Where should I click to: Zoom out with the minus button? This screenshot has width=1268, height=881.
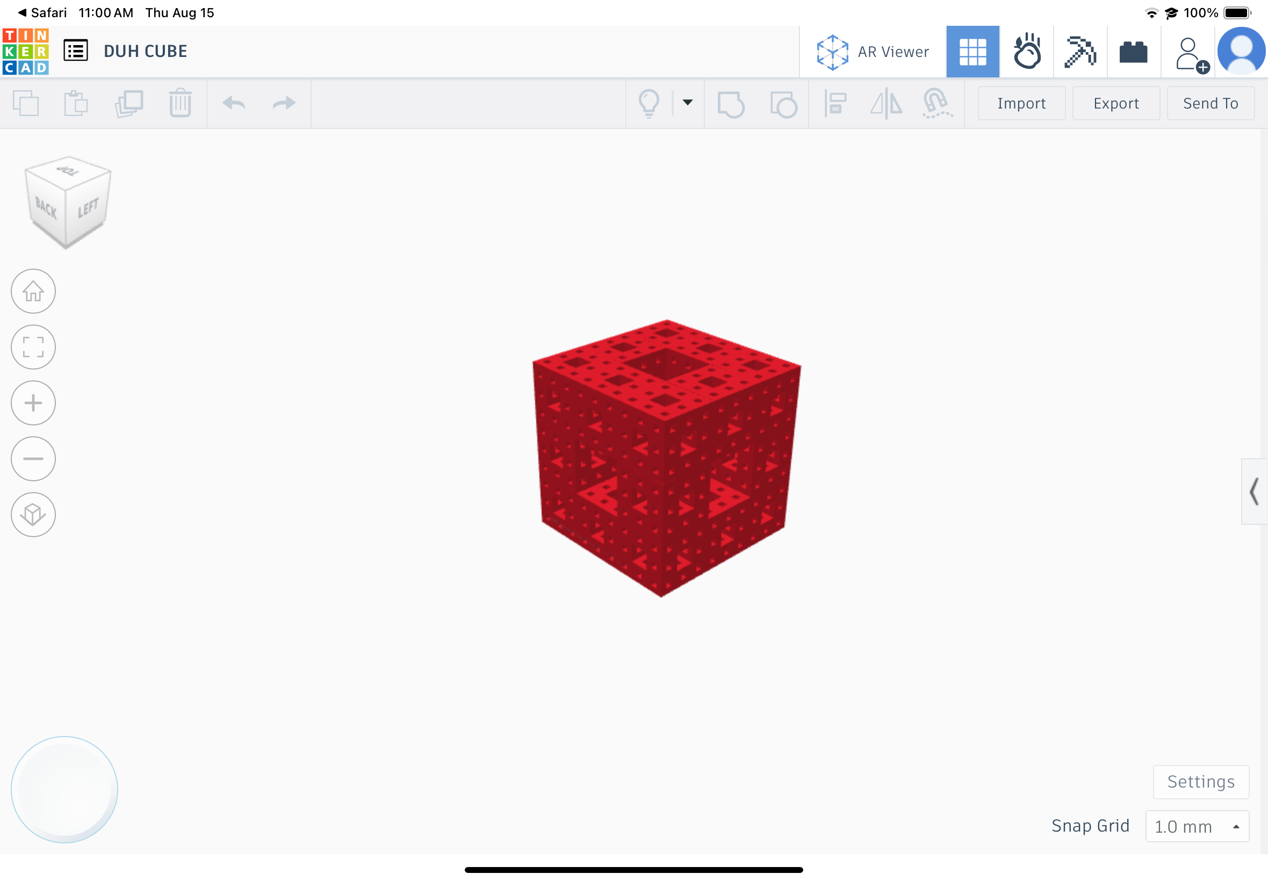33,459
